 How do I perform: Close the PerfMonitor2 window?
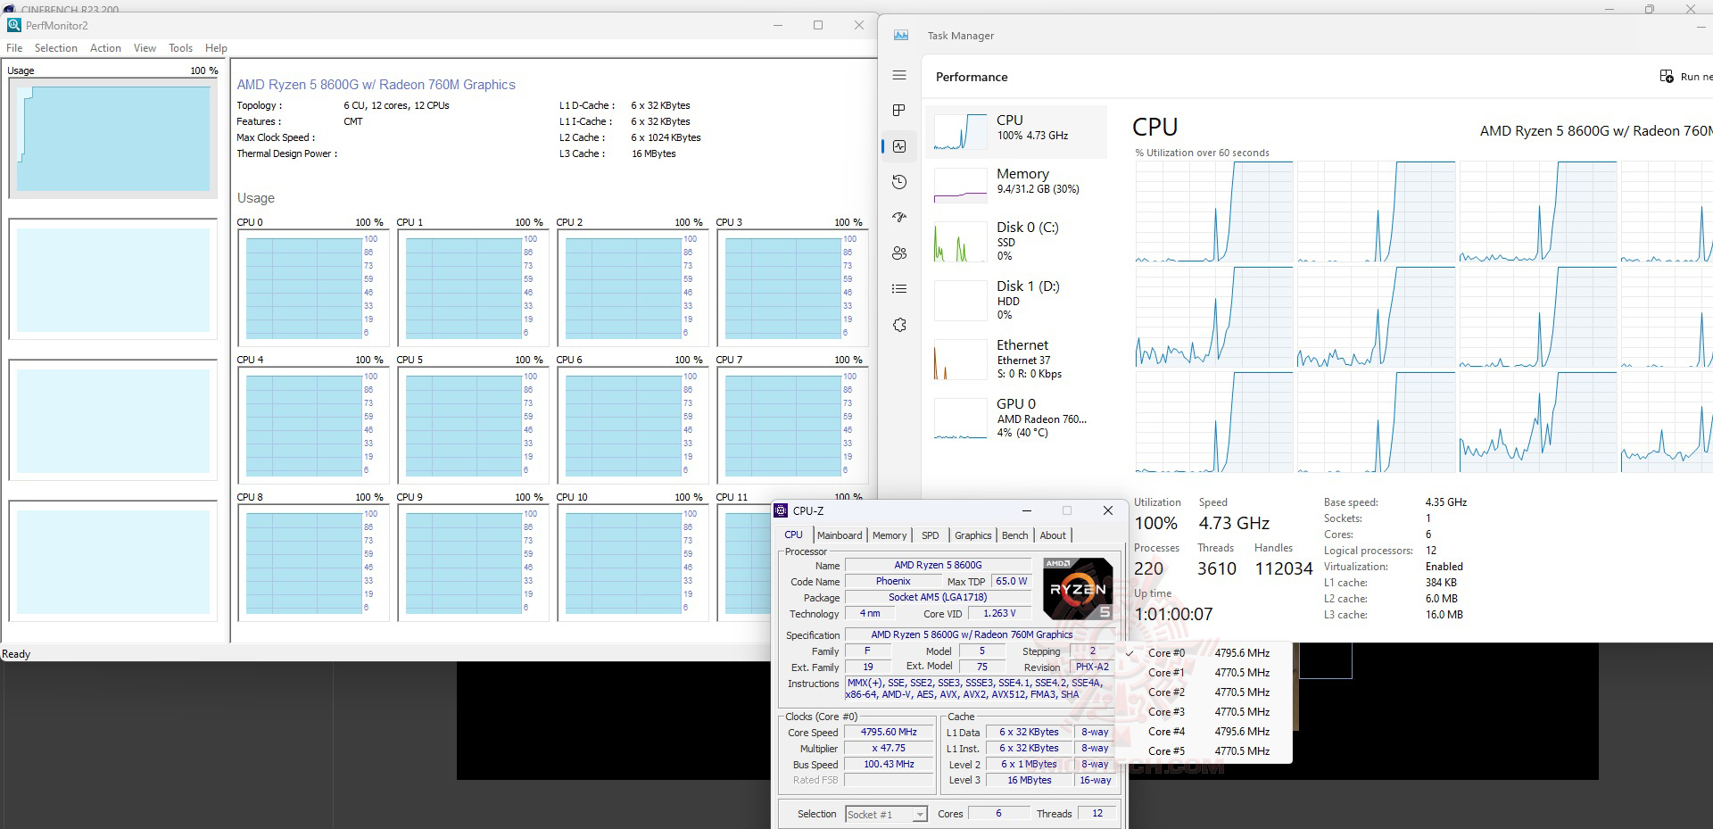(859, 25)
